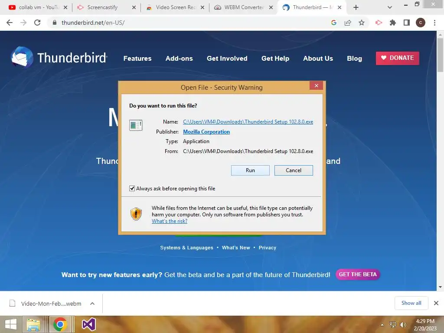The image size is (444, 333).
Task: Open the Chrome three-dot menu
Action: [x=434, y=23]
